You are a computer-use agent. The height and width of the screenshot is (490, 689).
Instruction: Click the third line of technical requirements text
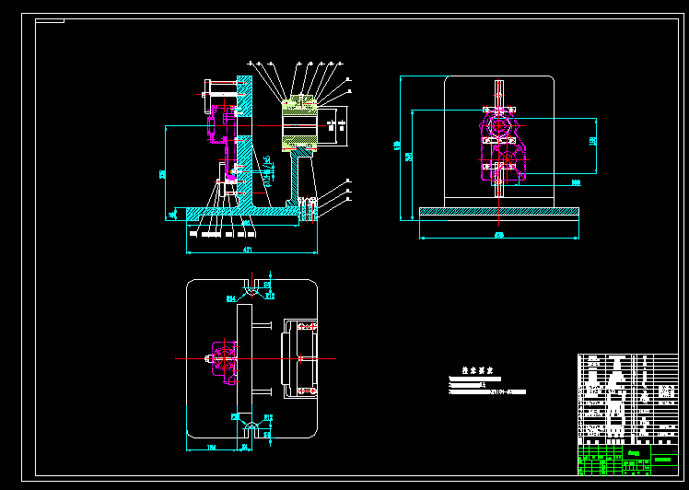coord(487,392)
